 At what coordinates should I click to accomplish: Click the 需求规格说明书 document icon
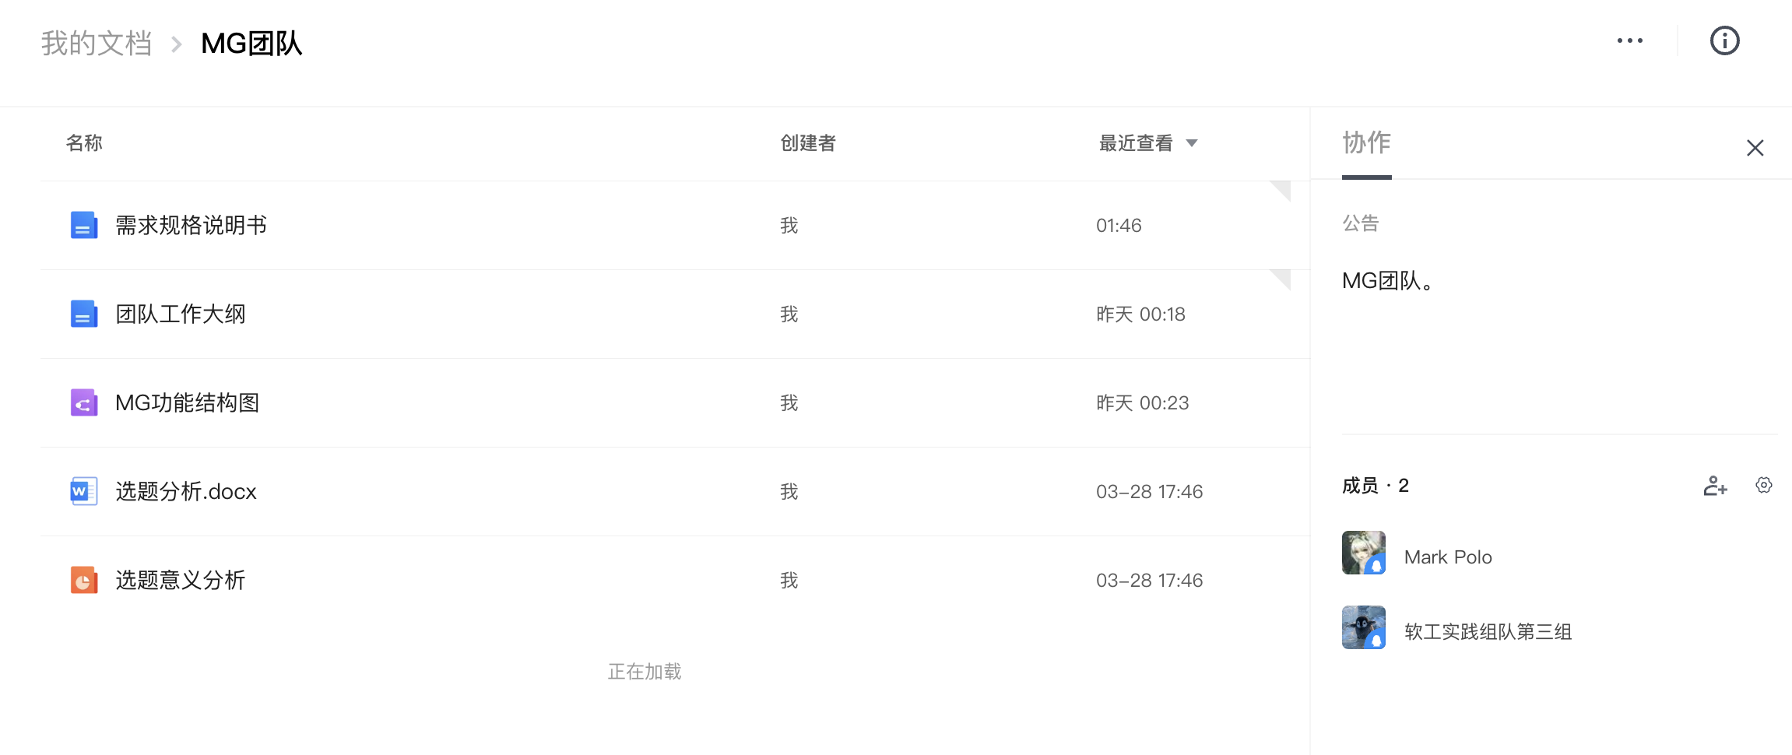tap(84, 226)
